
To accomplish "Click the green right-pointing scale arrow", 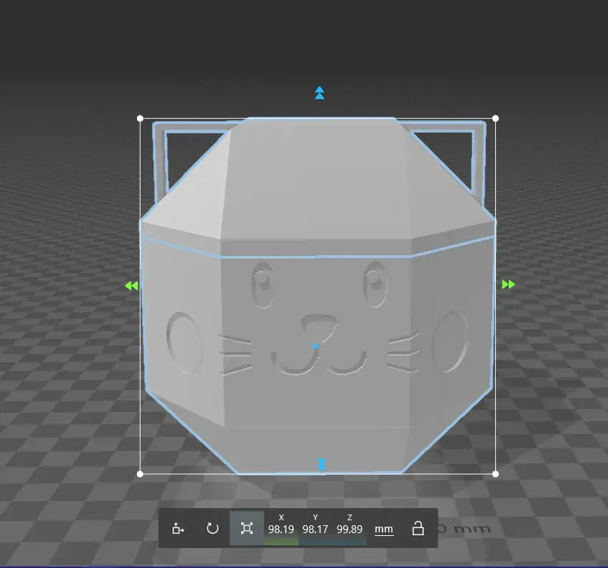I will click(x=508, y=284).
